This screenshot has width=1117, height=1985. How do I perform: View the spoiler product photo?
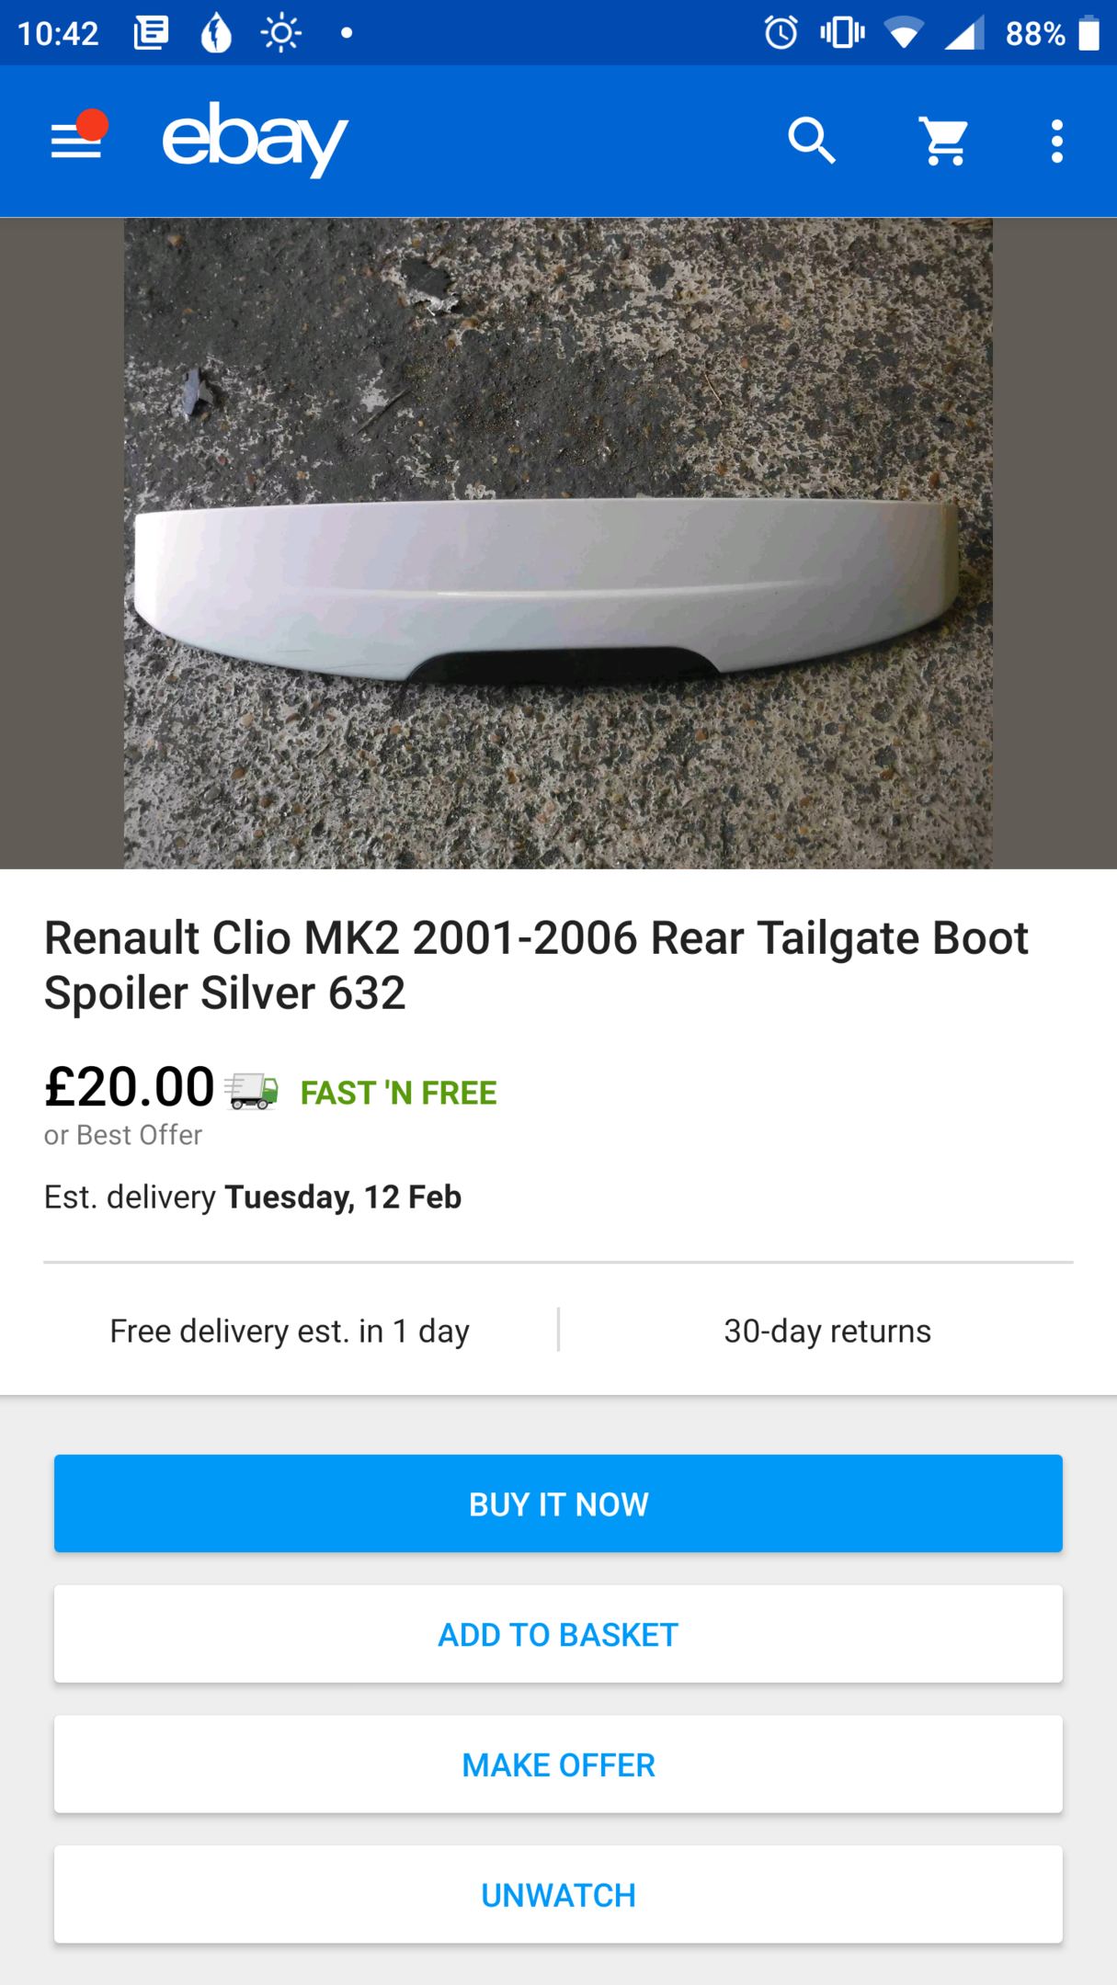(x=558, y=543)
